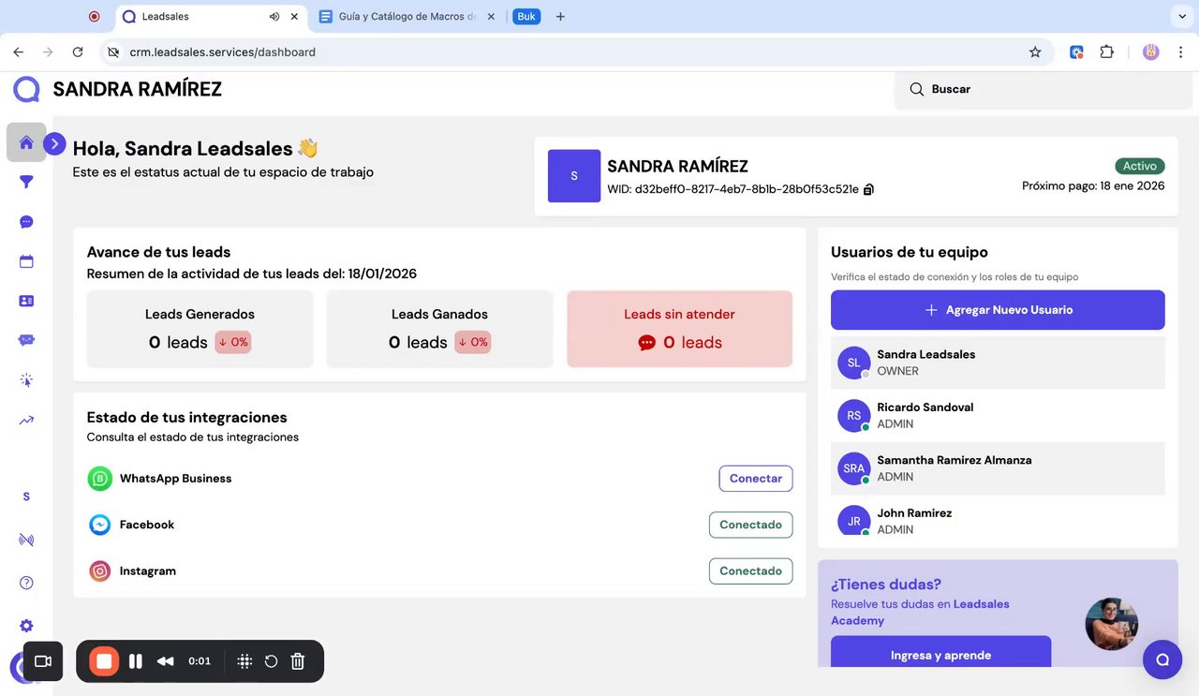Click the Conectar button for WhatsApp Business
The image size is (1199, 696).
756,479
